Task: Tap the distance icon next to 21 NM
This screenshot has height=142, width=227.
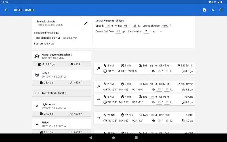Action: pos(105,115)
